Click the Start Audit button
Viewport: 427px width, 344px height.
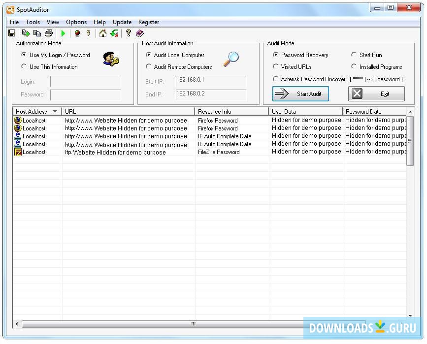point(300,94)
